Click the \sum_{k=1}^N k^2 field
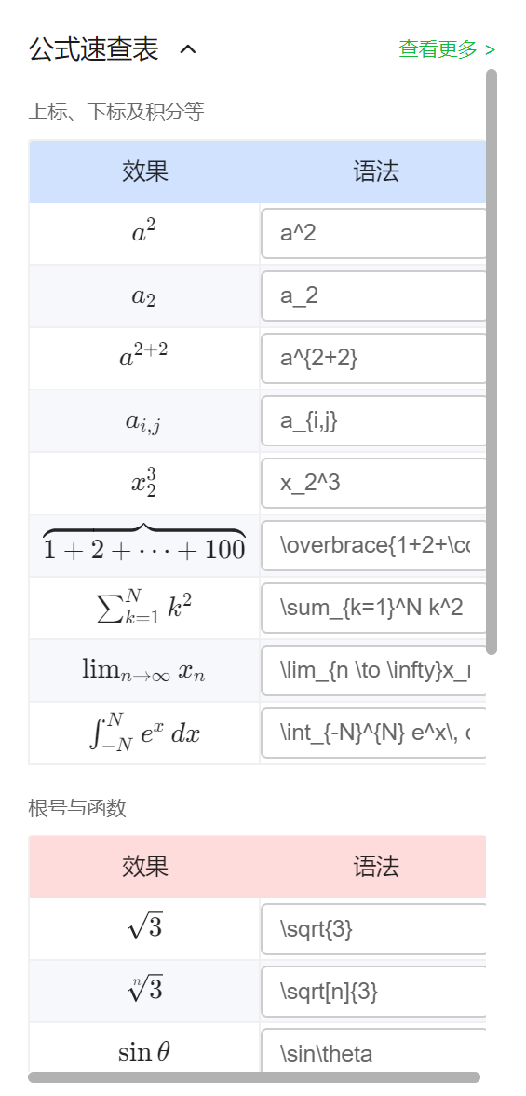Screen dimensions: 526x1096 [373, 608]
